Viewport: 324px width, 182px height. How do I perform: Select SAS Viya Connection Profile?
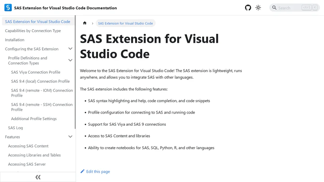(36, 72)
